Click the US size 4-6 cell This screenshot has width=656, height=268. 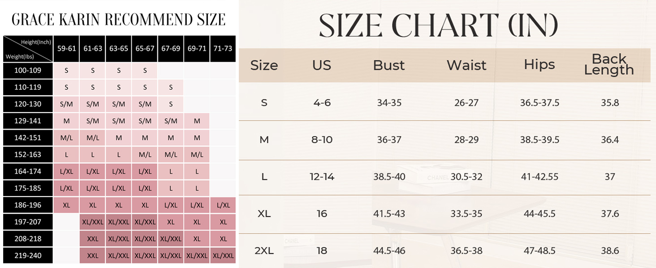coord(321,103)
